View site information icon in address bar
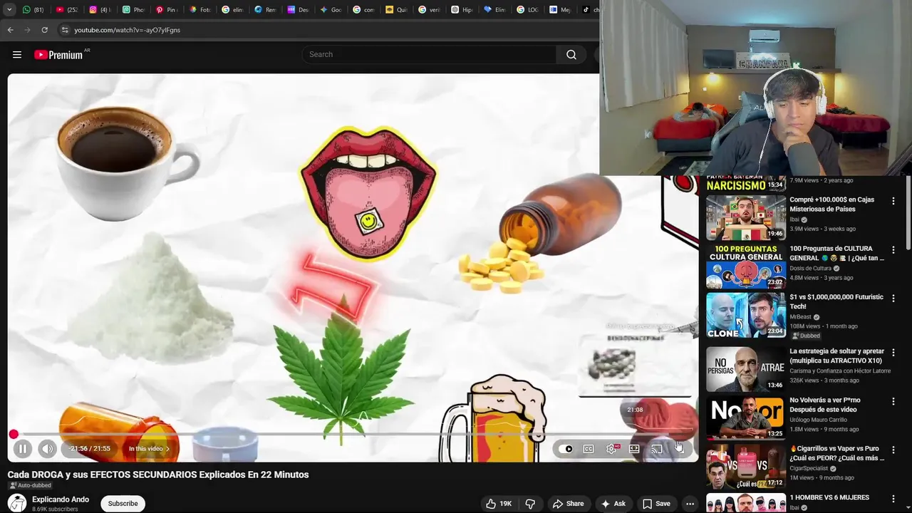This screenshot has width=912, height=513. [64, 30]
